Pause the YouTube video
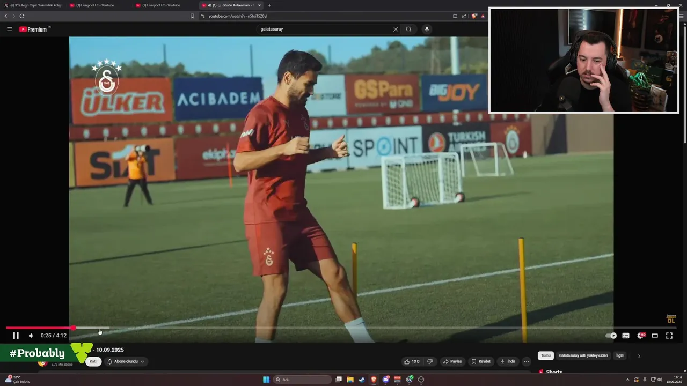The height and width of the screenshot is (386, 687). tap(16, 336)
